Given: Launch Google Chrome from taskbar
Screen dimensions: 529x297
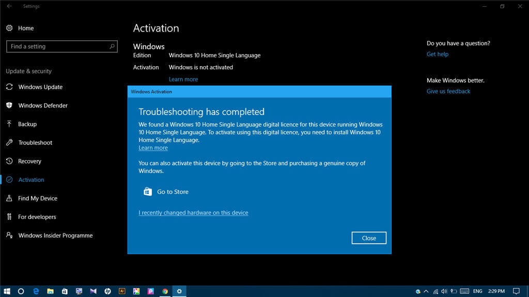Looking at the screenshot, I should (165, 291).
